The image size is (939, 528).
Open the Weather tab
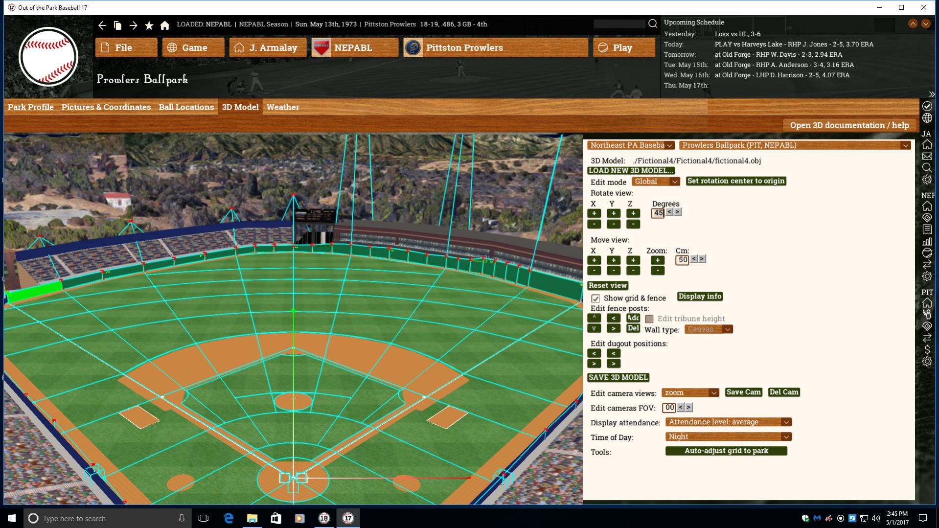click(x=283, y=107)
